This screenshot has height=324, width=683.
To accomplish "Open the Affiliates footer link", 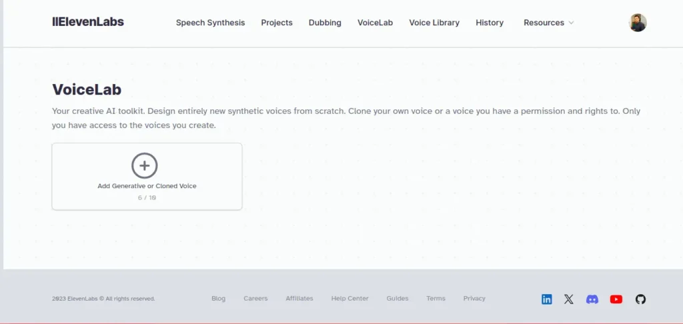I will (299, 298).
